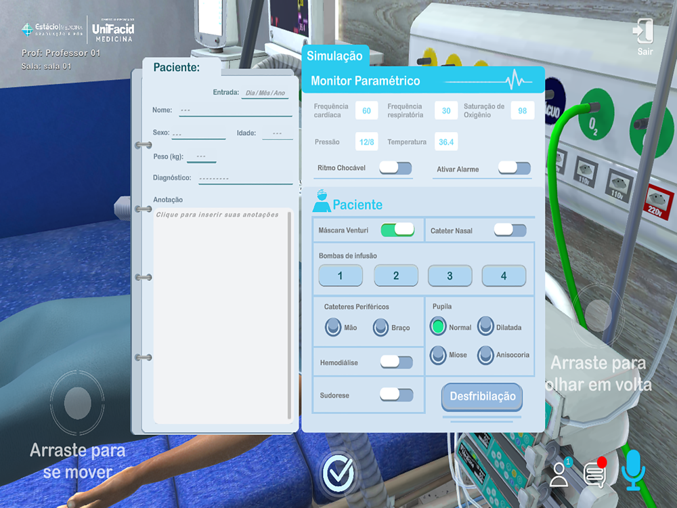Open the participants icon with badge
The width and height of the screenshot is (677, 508).
click(x=561, y=473)
